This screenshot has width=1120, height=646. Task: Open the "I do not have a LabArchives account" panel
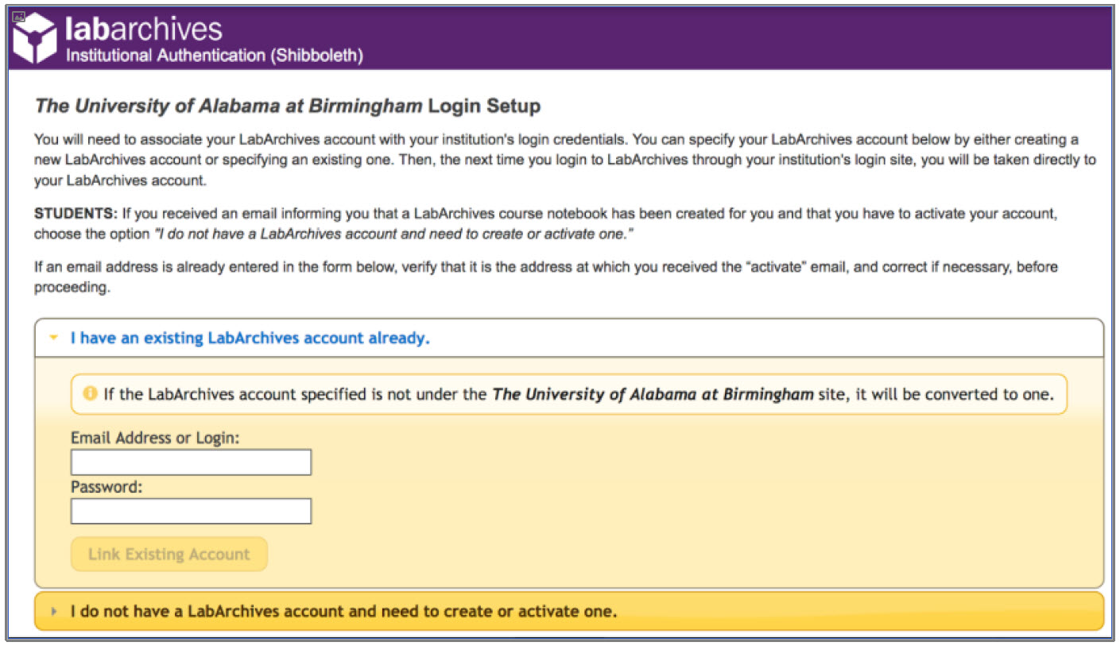pos(343,612)
